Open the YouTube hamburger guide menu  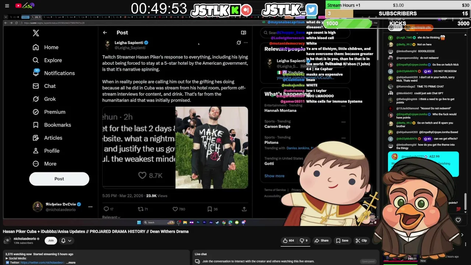pos(7,6)
